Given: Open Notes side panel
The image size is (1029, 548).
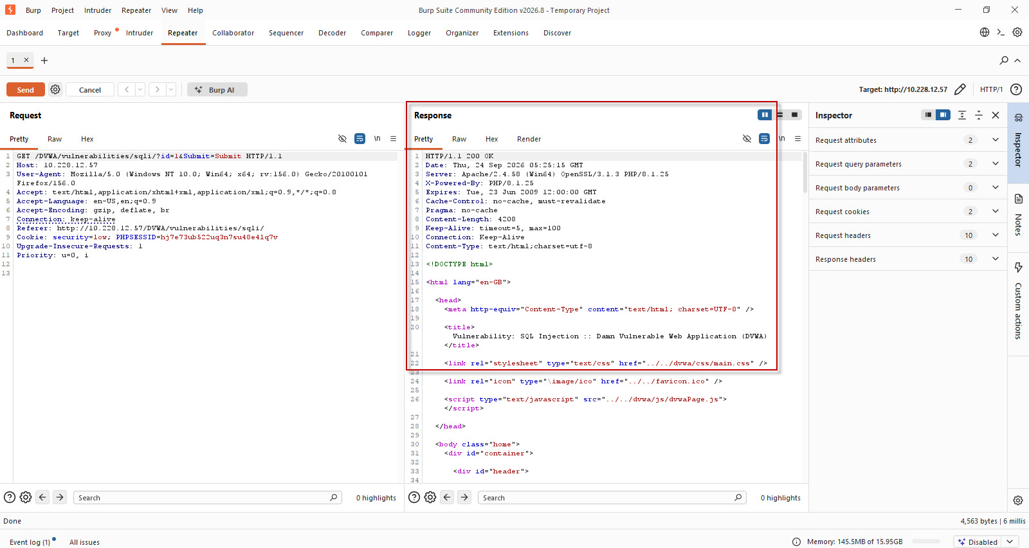Looking at the screenshot, I should point(1018,215).
